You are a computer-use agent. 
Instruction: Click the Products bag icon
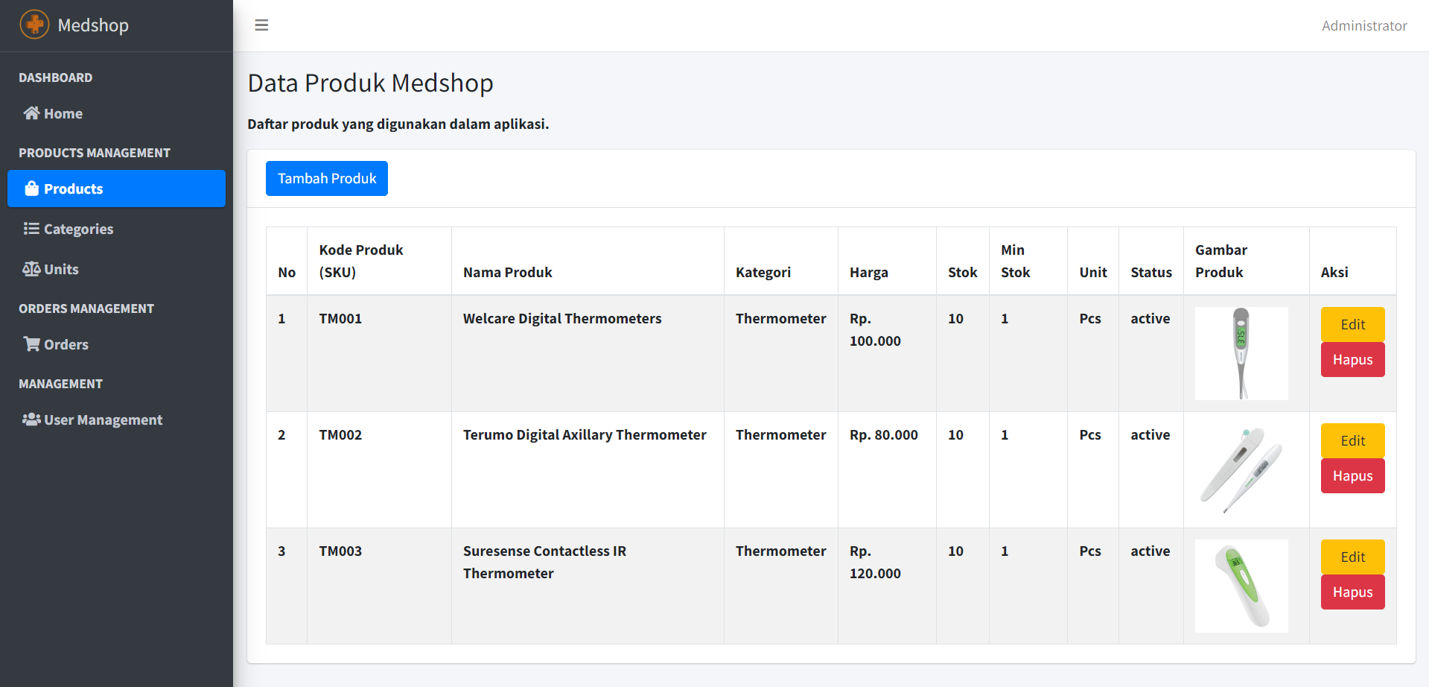(x=31, y=189)
